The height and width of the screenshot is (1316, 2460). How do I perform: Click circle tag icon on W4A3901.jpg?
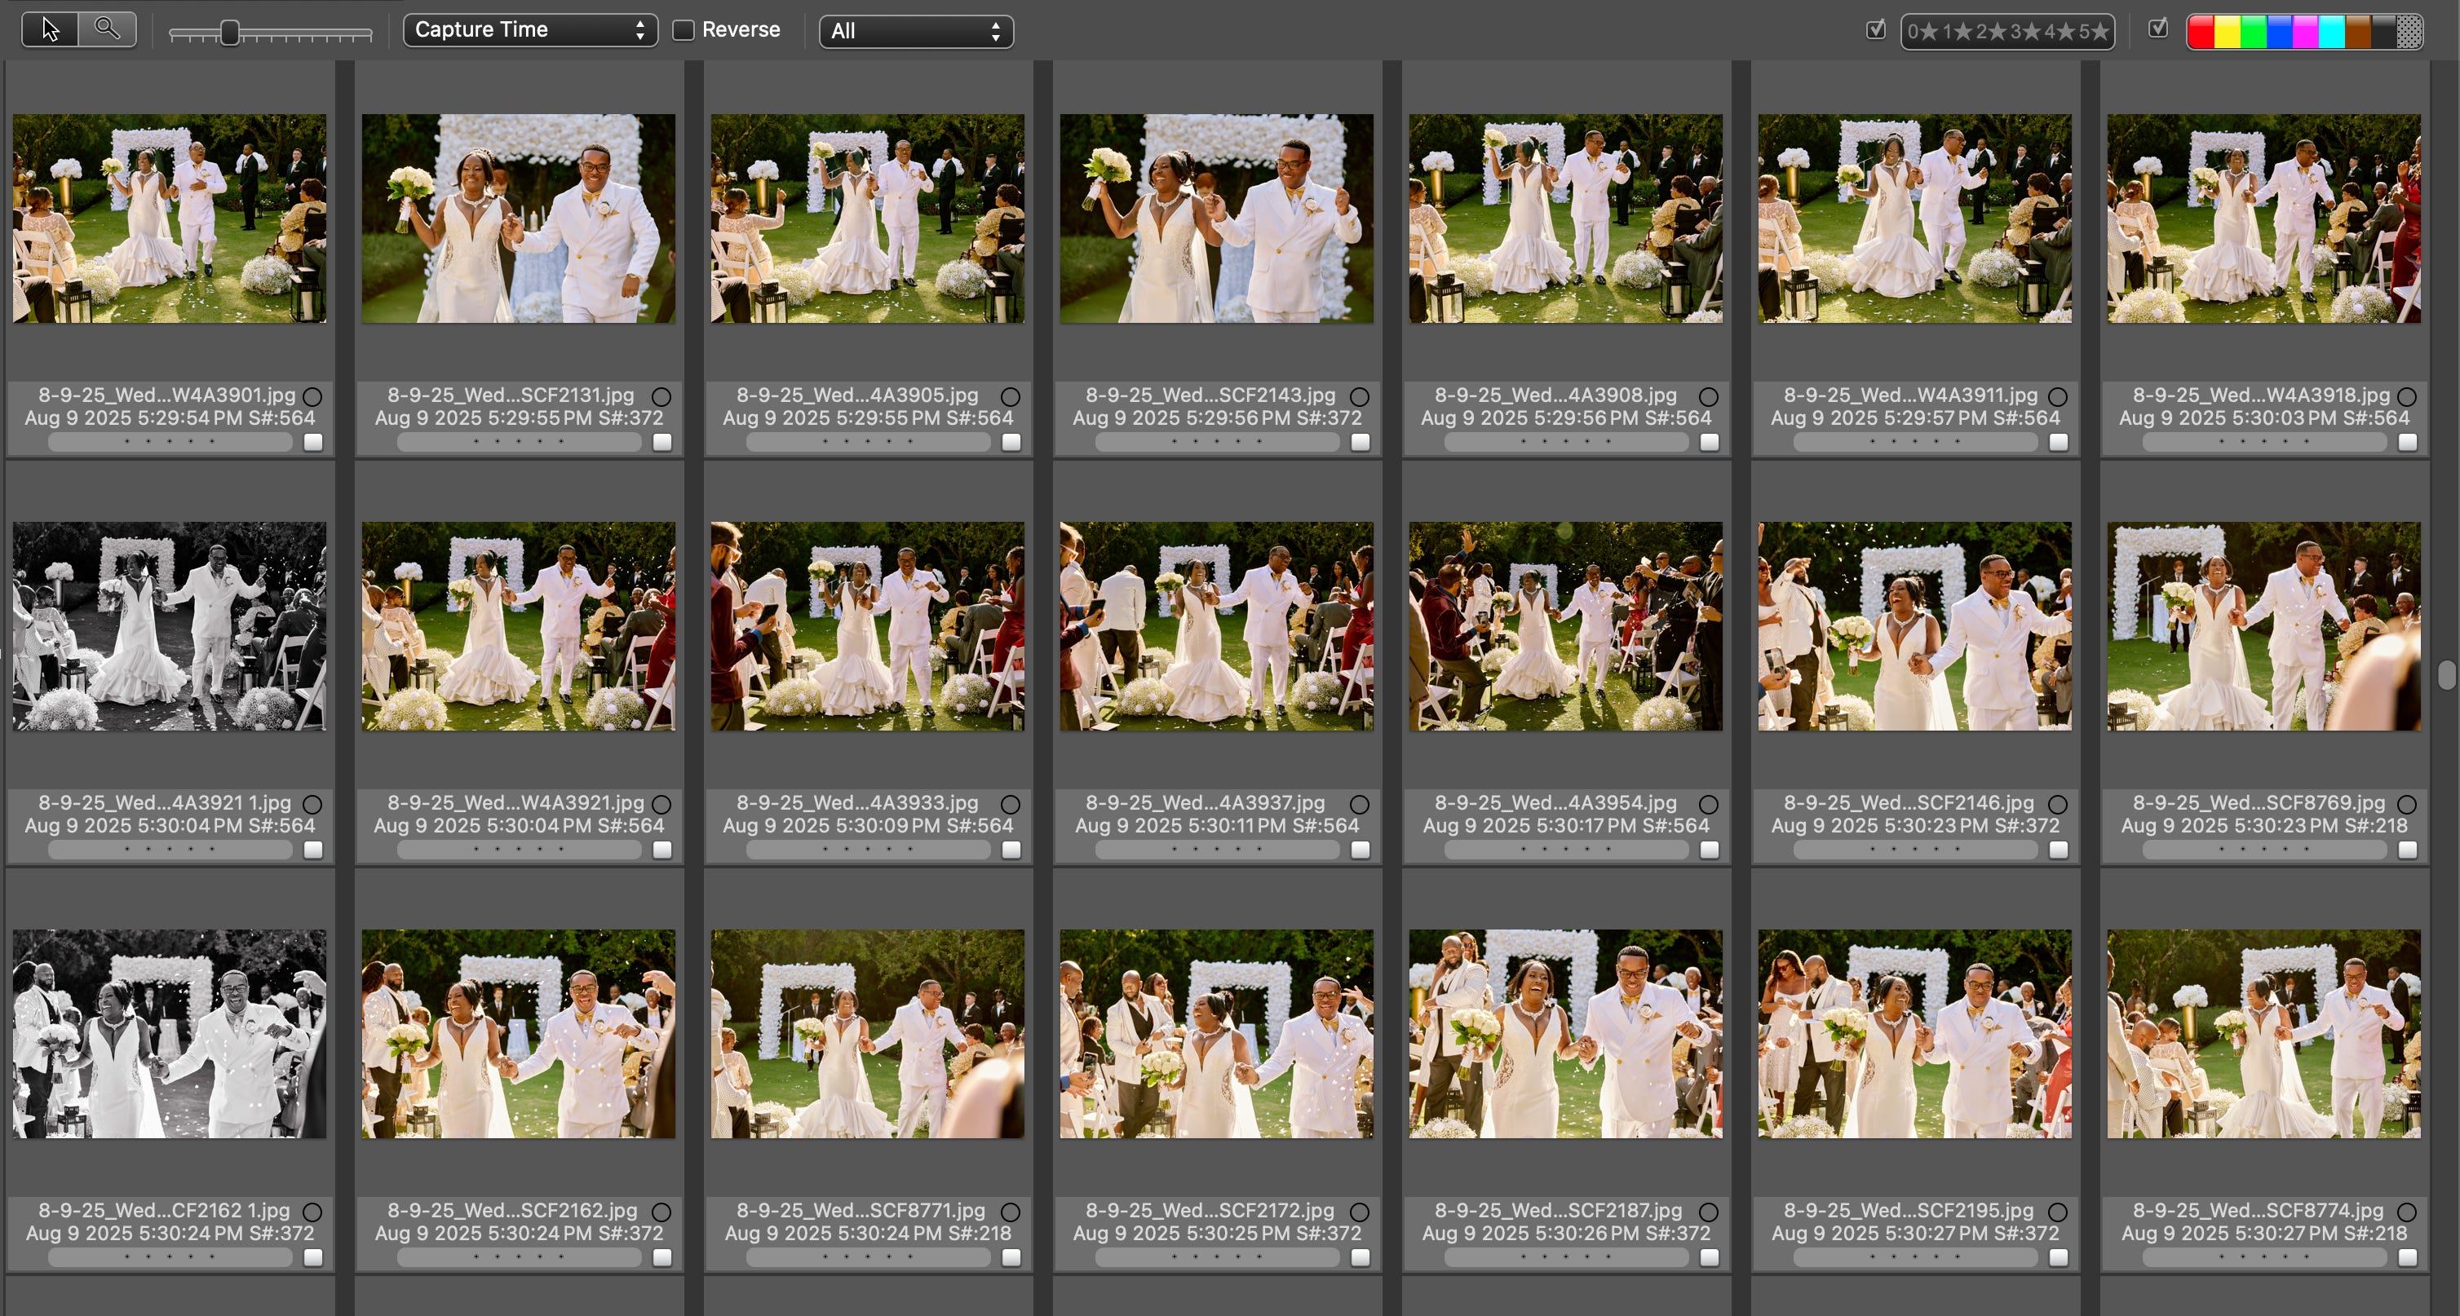point(312,396)
